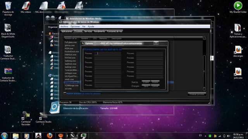
Task: Select the Full glass.exe process row
Action: coord(71,42)
